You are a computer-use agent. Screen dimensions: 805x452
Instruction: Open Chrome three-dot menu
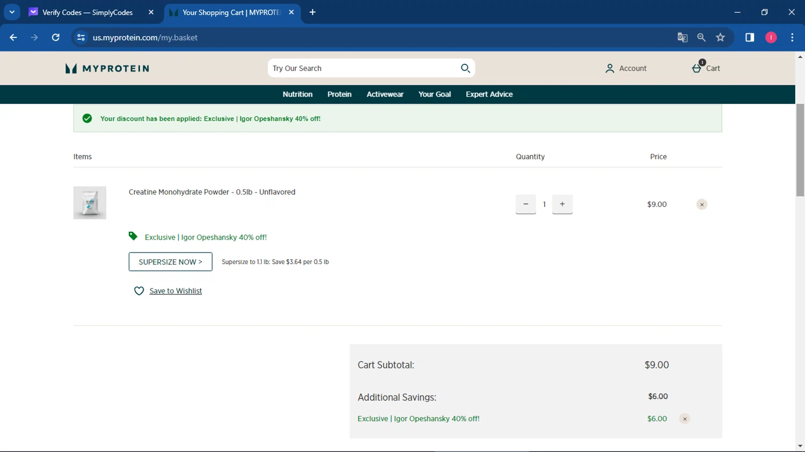click(792, 38)
